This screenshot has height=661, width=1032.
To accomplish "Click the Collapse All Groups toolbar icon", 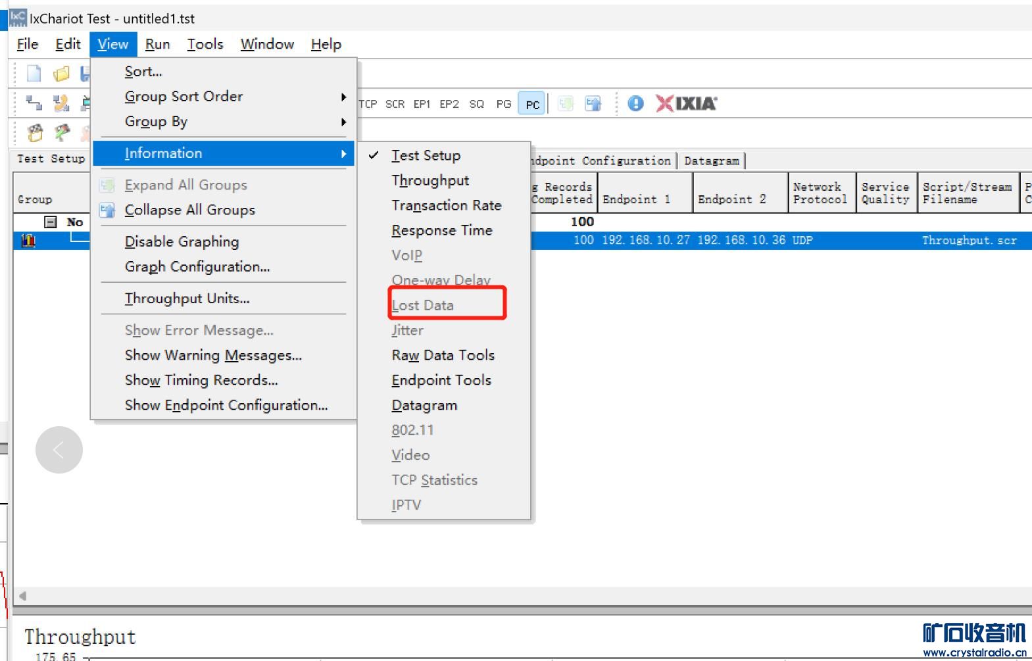I will [x=593, y=103].
